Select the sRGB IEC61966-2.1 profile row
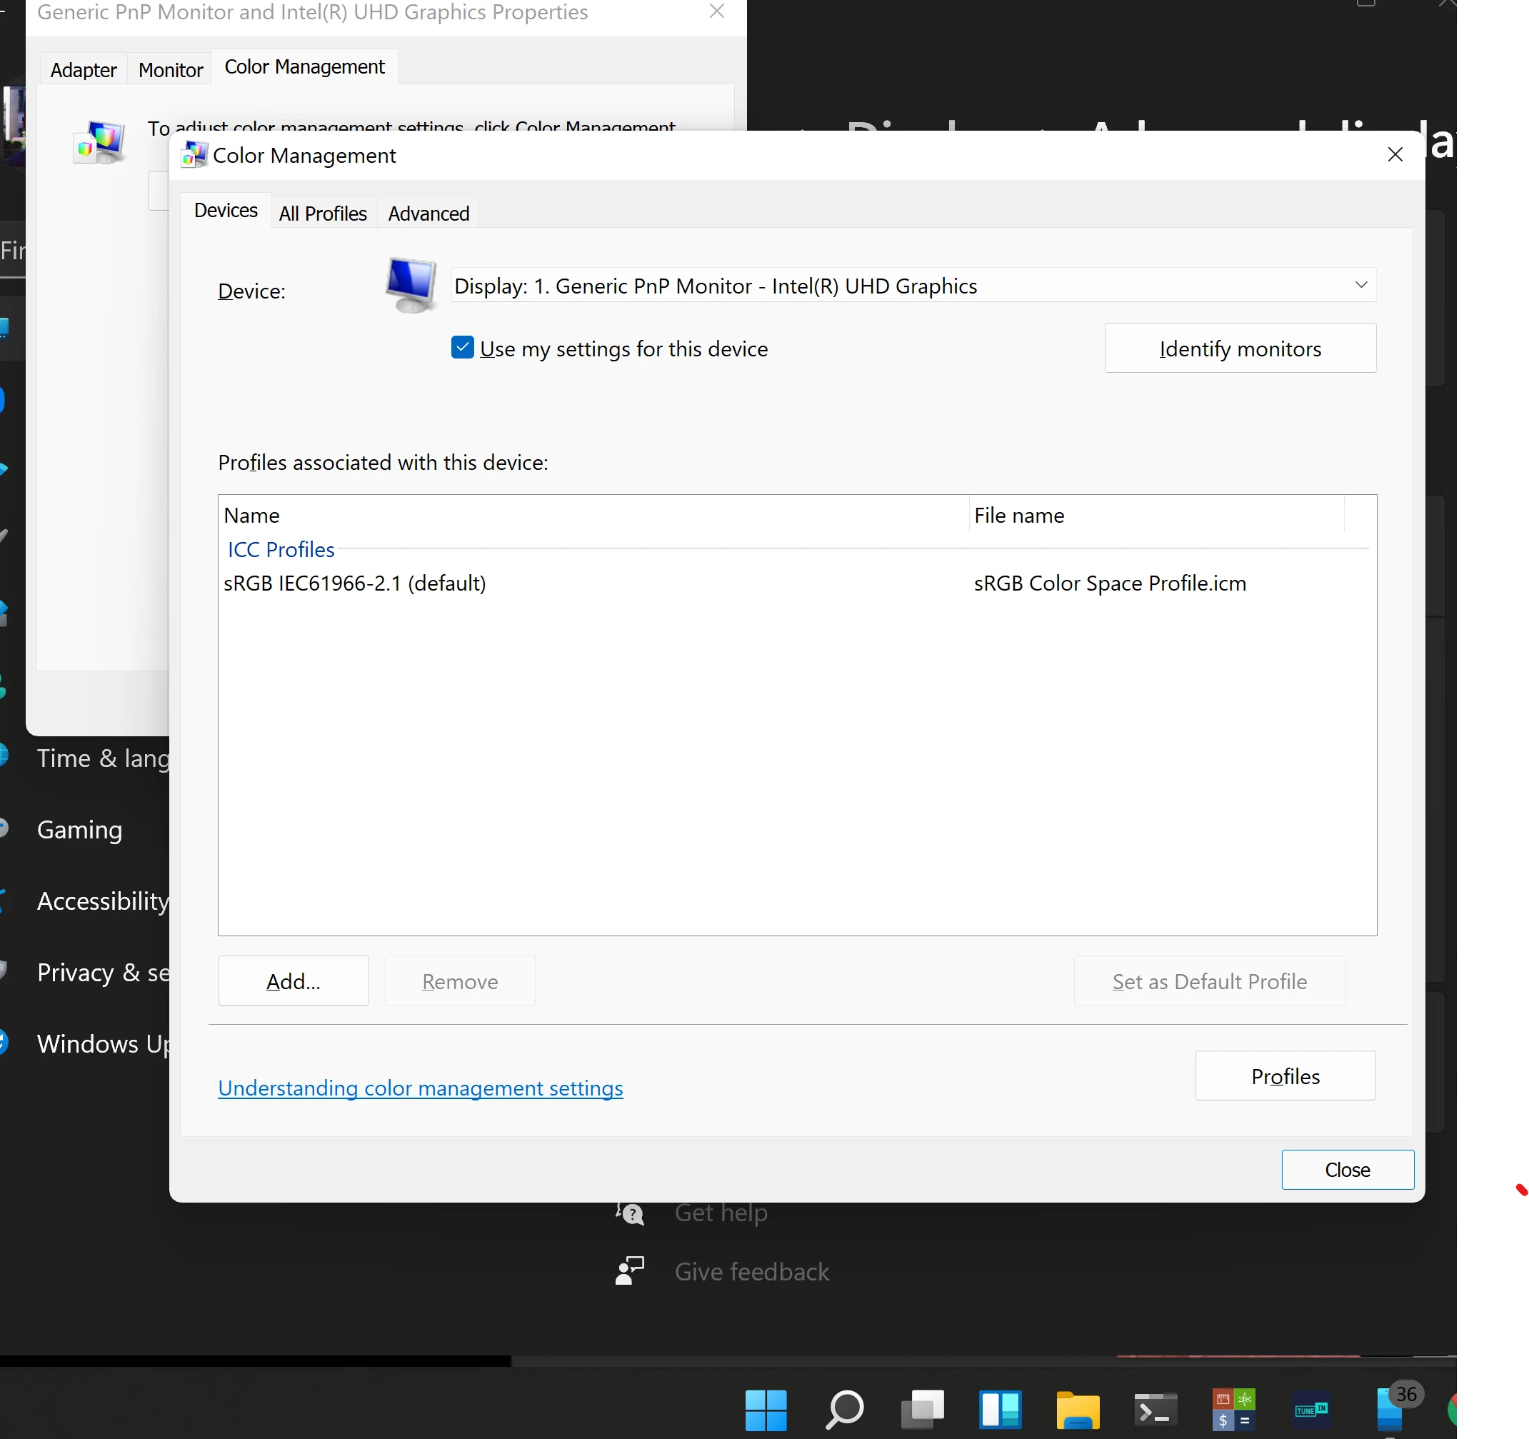Viewport: 1529px width, 1439px height. tap(354, 583)
